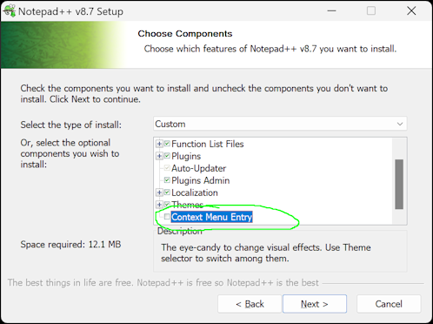Click the Next button
433x324 pixels.
click(315, 304)
